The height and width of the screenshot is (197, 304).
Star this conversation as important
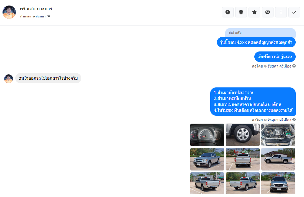coord(254,12)
